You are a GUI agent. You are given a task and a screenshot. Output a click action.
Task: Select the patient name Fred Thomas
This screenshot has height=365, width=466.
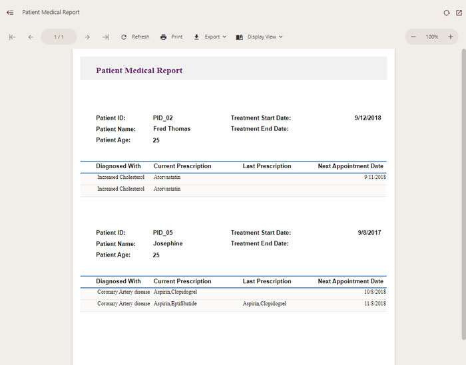click(172, 129)
